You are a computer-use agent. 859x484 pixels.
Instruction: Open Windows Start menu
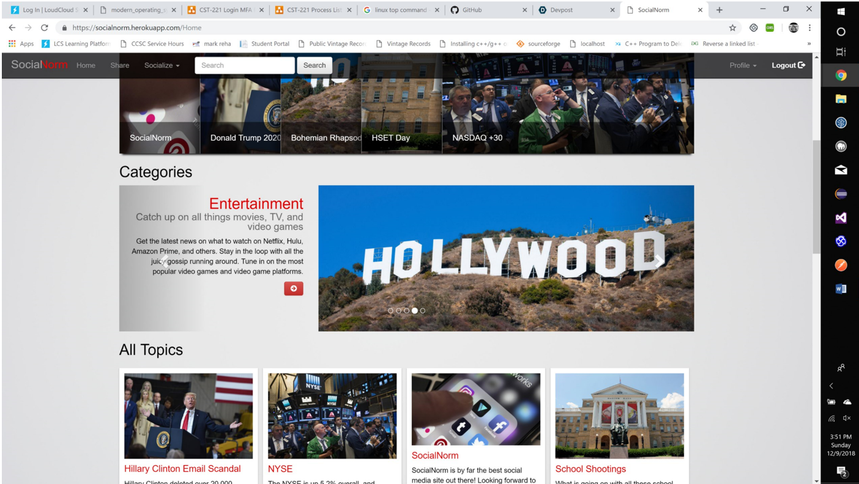pos(841,11)
